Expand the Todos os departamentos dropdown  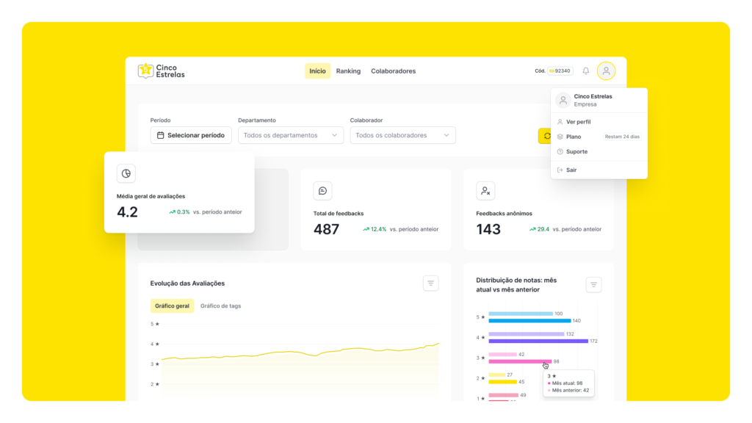(x=291, y=135)
